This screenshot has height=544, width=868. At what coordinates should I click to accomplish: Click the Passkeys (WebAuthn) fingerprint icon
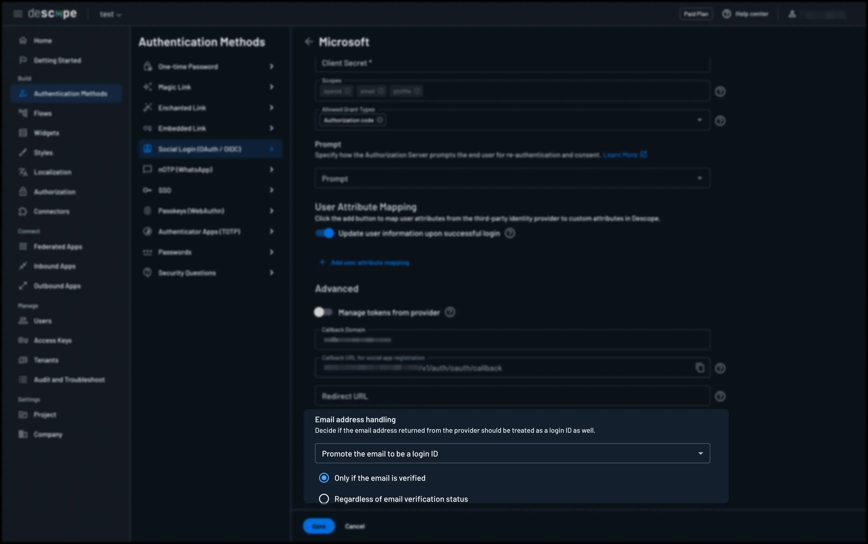tap(147, 210)
